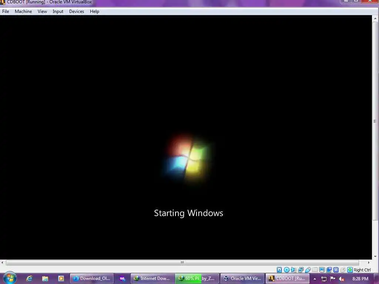This screenshot has height=284, width=379.
Task: Open the View menu
Action: click(42, 11)
